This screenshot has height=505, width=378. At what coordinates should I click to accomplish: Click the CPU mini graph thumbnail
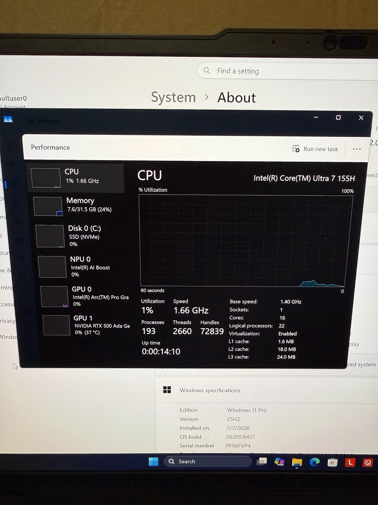(46, 178)
